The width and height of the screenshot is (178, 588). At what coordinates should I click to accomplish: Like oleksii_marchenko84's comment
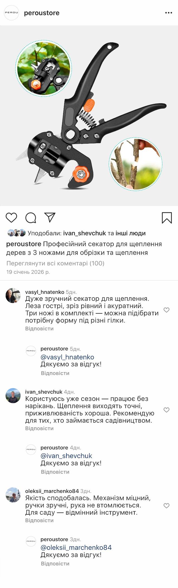coord(166,506)
